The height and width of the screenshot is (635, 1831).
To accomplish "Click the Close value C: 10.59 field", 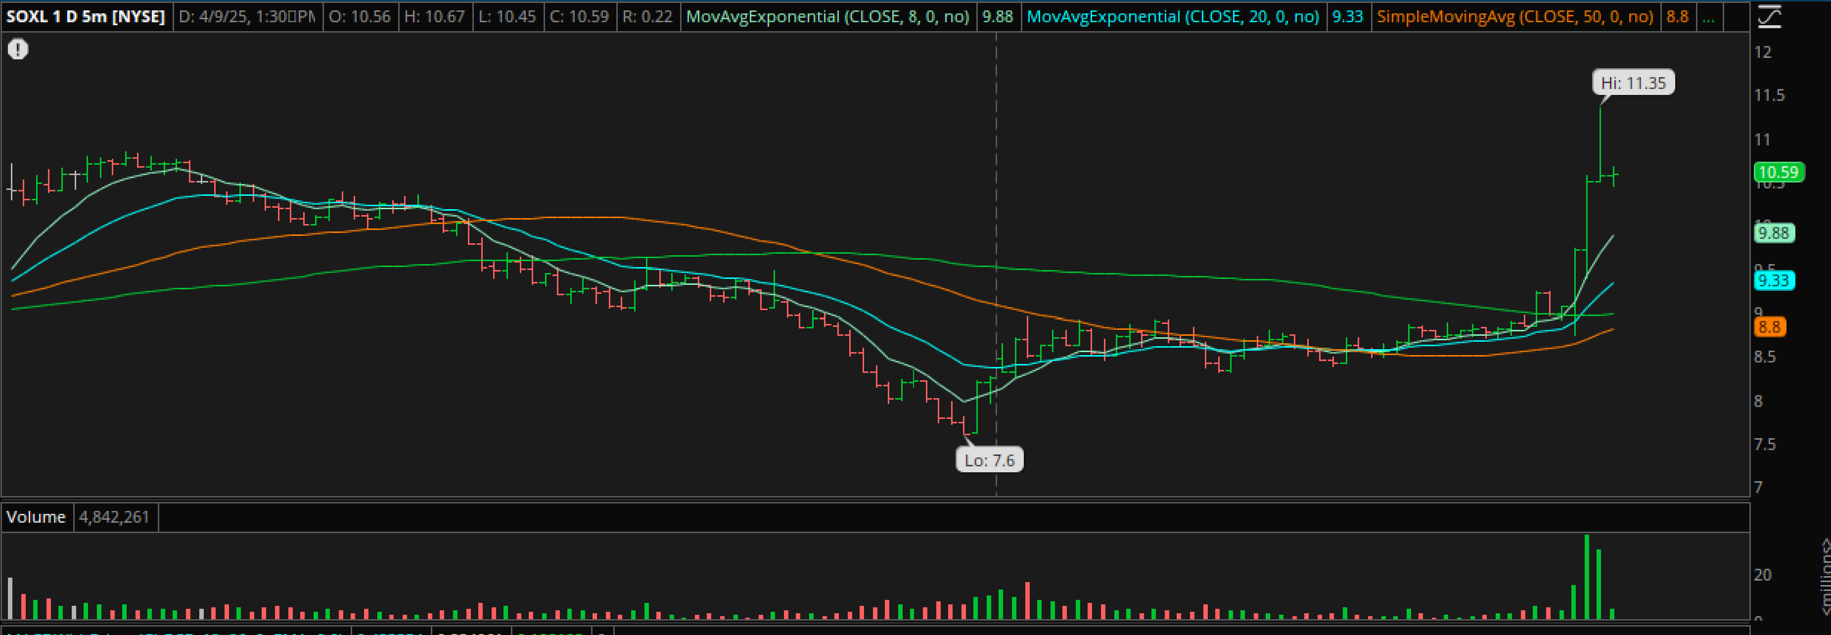I will 579,16.
